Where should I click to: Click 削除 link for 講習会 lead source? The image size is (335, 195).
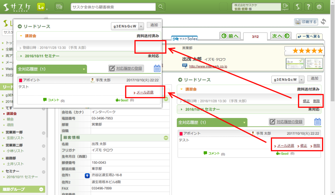pyautogui.click(x=317, y=101)
